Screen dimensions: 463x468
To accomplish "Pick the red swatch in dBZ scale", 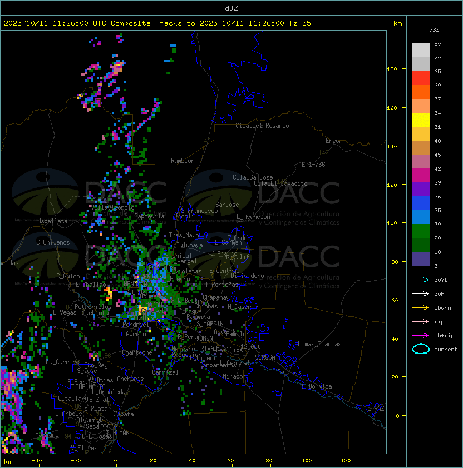I will pos(421,78).
